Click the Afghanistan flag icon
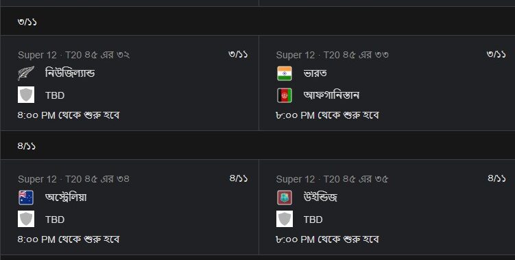Viewport: 515px width, 260px height. [285, 95]
